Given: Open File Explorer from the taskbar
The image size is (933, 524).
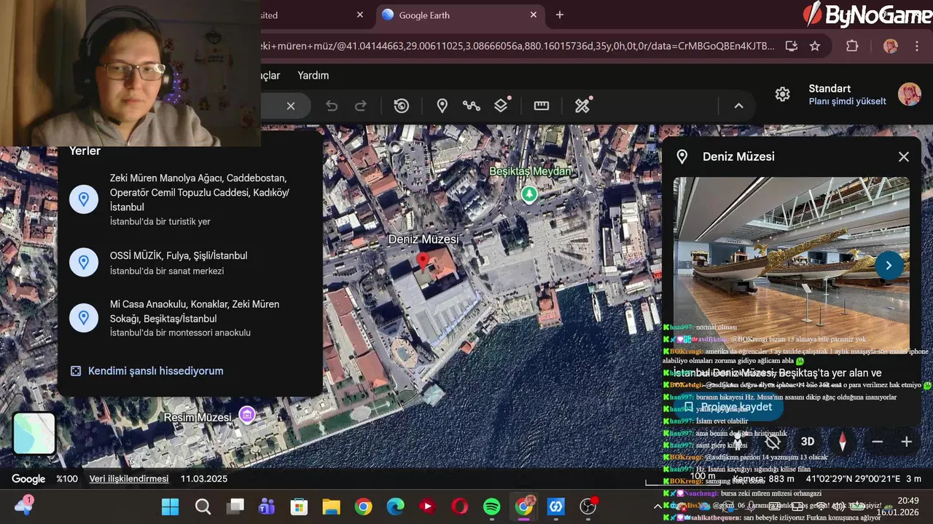Looking at the screenshot, I should click(x=331, y=507).
